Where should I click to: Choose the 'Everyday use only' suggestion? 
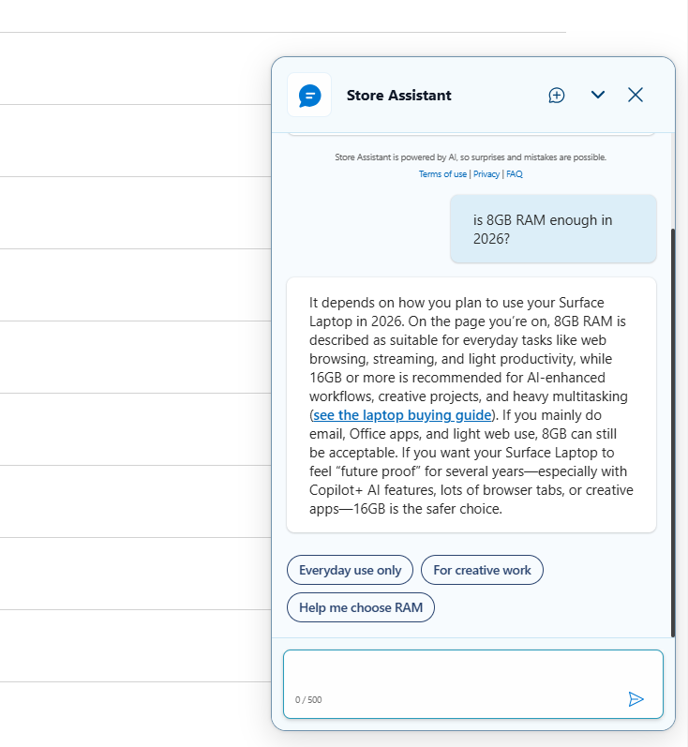(x=351, y=570)
